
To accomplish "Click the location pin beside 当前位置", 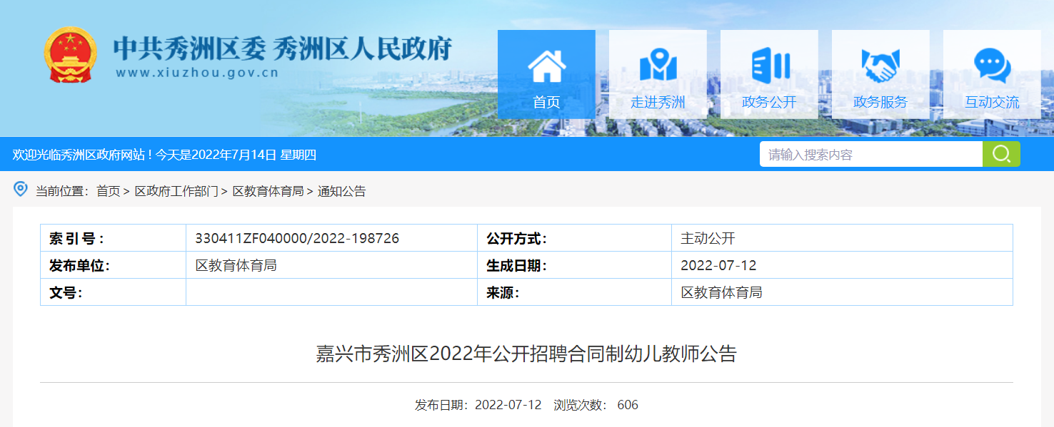I will [21, 190].
